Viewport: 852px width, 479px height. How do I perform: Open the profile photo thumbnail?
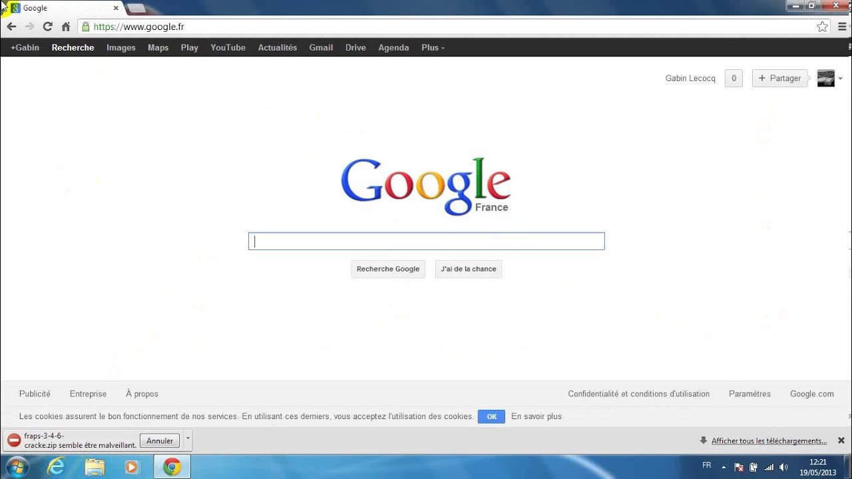tap(826, 78)
